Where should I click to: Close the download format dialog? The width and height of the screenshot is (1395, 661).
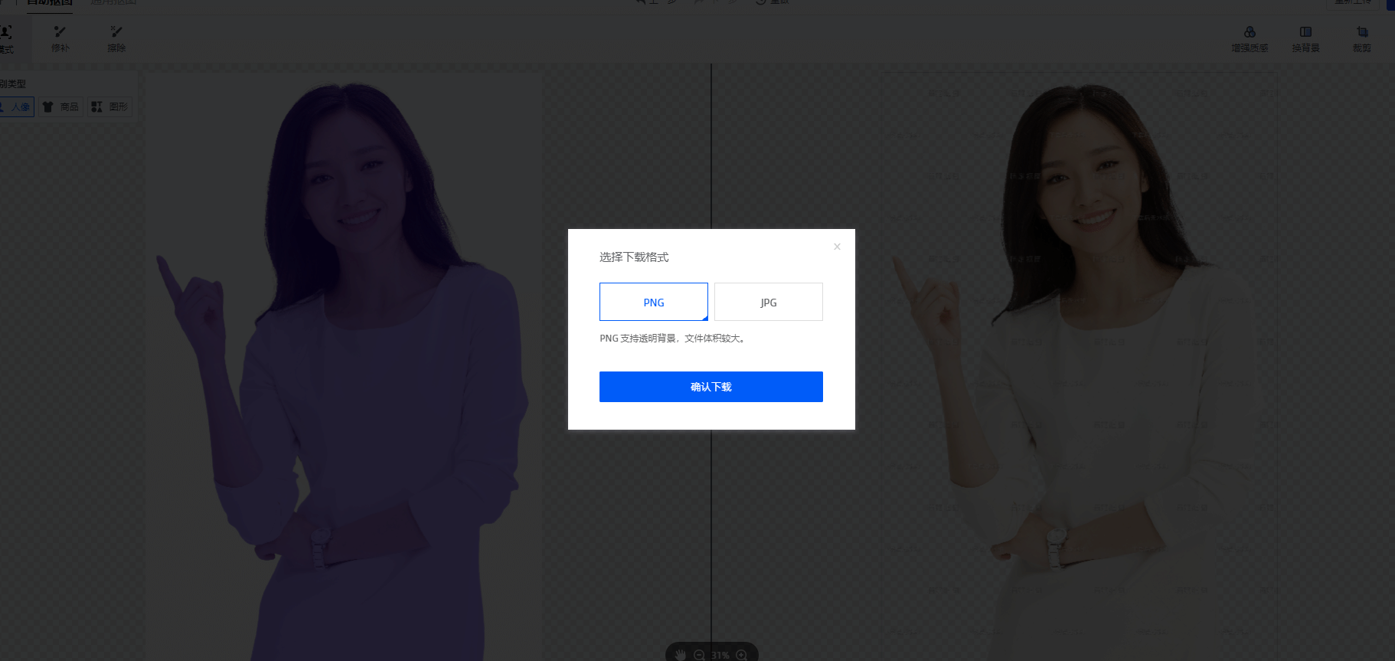837,247
